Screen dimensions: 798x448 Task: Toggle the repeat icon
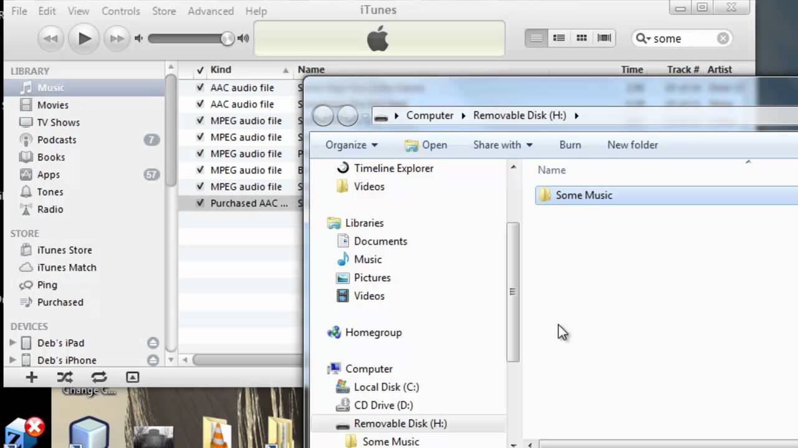click(99, 377)
